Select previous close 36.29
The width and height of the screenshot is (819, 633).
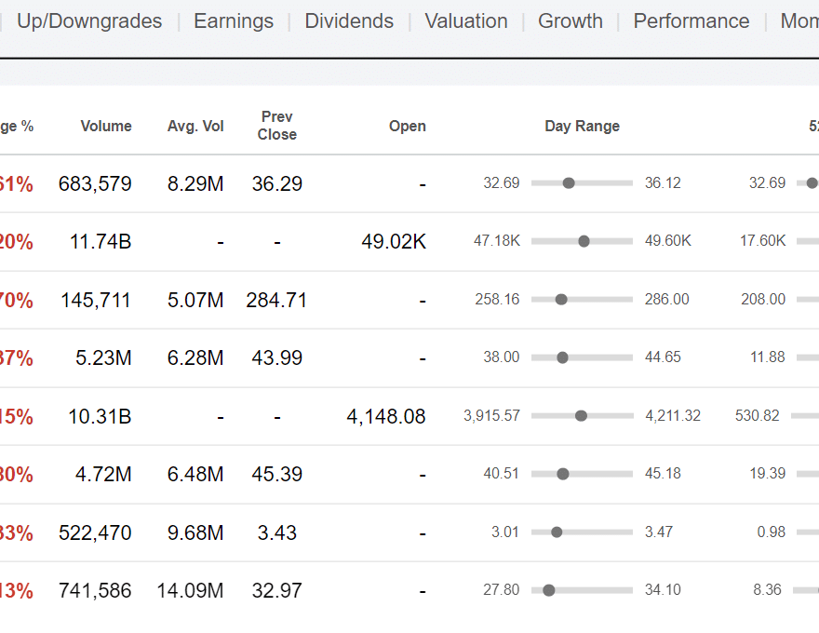point(276,183)
